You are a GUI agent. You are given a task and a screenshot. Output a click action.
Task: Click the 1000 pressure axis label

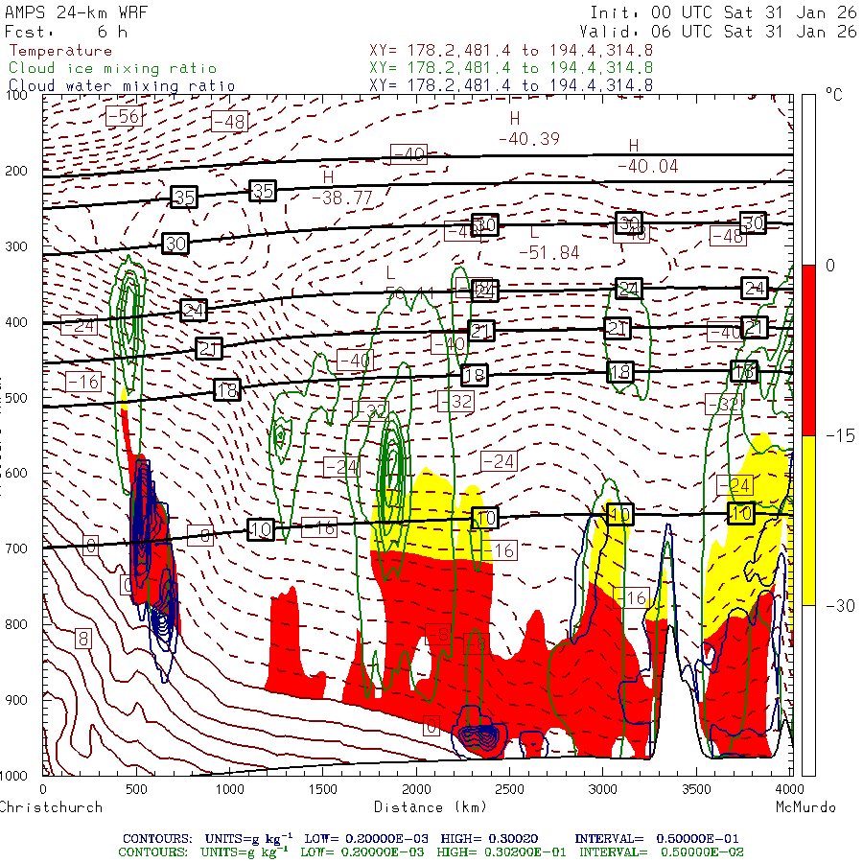tap(13, 776)
